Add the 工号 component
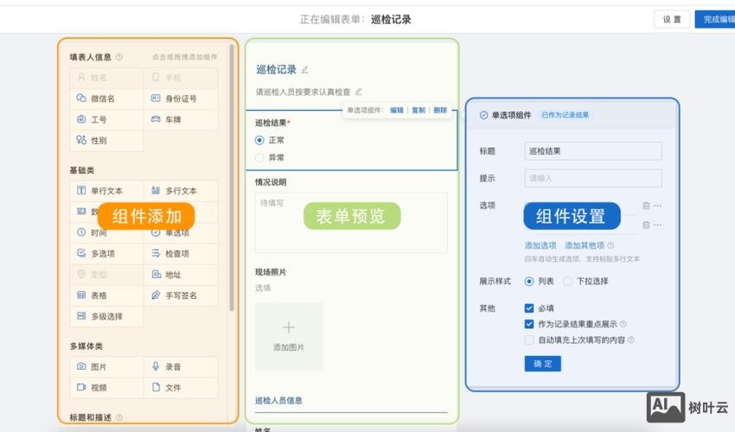 (x=106, y=119)
